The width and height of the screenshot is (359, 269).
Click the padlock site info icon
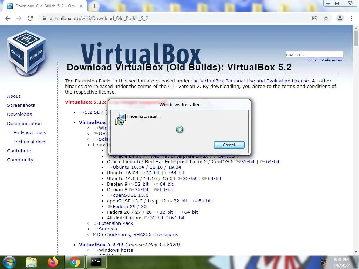point(44,18)
